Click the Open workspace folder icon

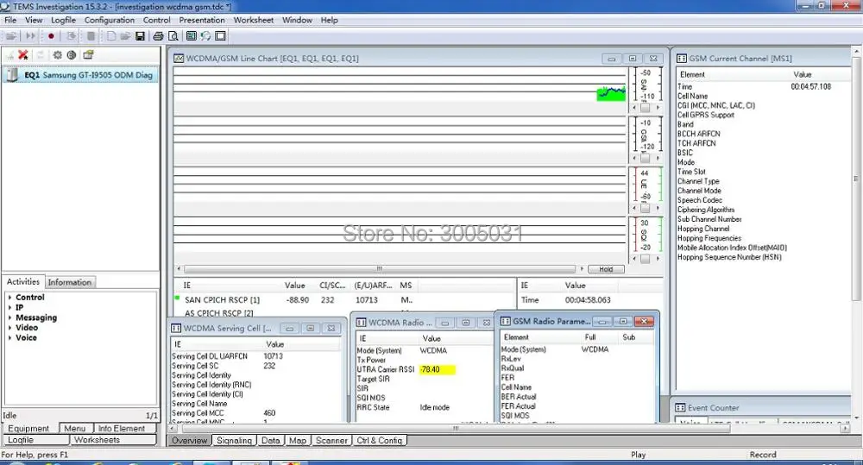tap(125, 36)
